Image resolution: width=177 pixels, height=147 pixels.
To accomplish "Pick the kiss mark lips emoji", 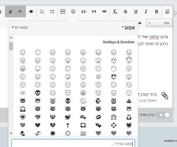I will [98, 117].
